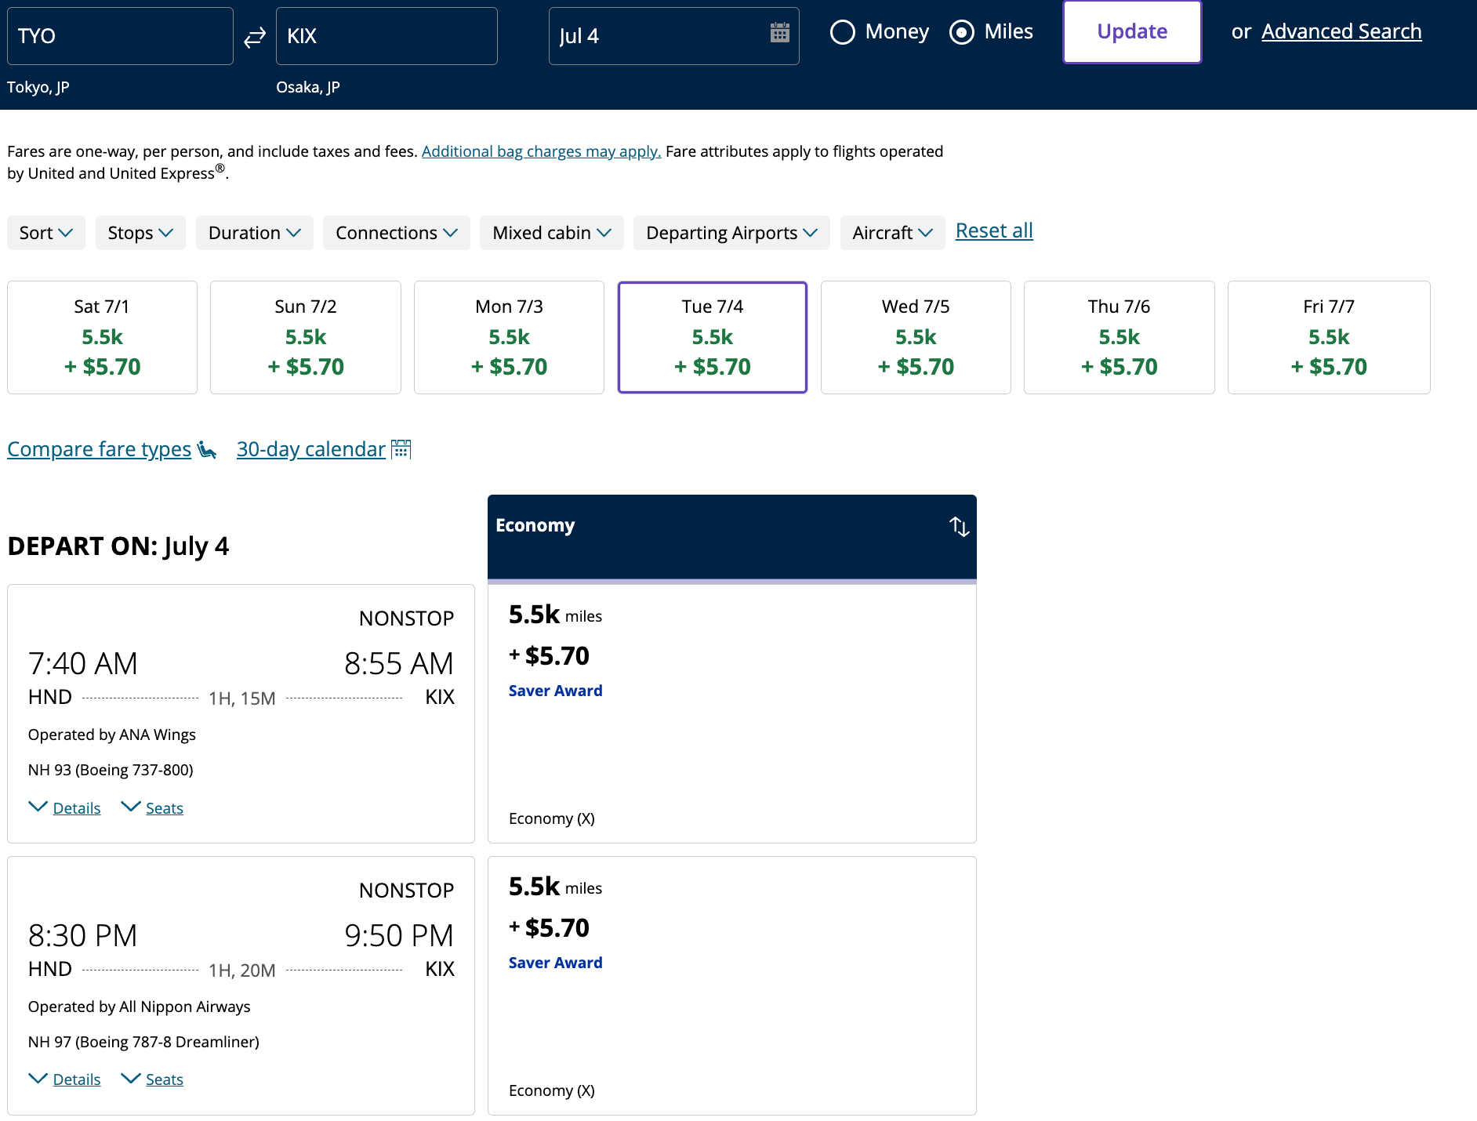This screenshot has height=1121, width=1477.
Task: Expand Details chevron for the 8:30 PM flight
Action: tap(38, 1078)
